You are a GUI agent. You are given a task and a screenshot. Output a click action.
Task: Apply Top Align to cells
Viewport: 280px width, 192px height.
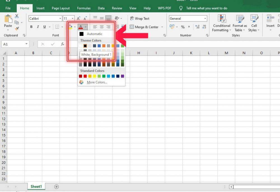click(95, 18)
